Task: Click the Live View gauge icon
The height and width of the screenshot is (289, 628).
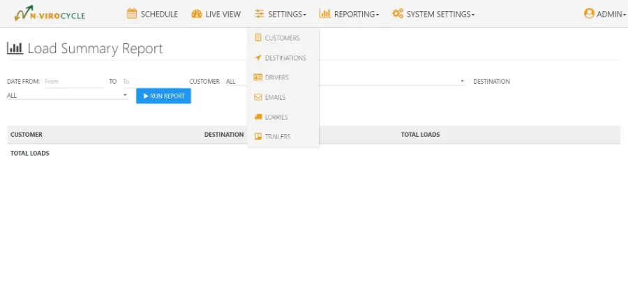Action: point(197,14)
